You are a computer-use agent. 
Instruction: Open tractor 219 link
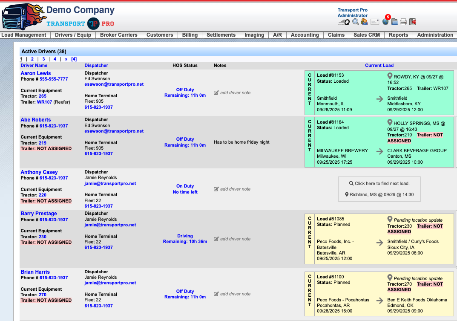click(43, 143)
